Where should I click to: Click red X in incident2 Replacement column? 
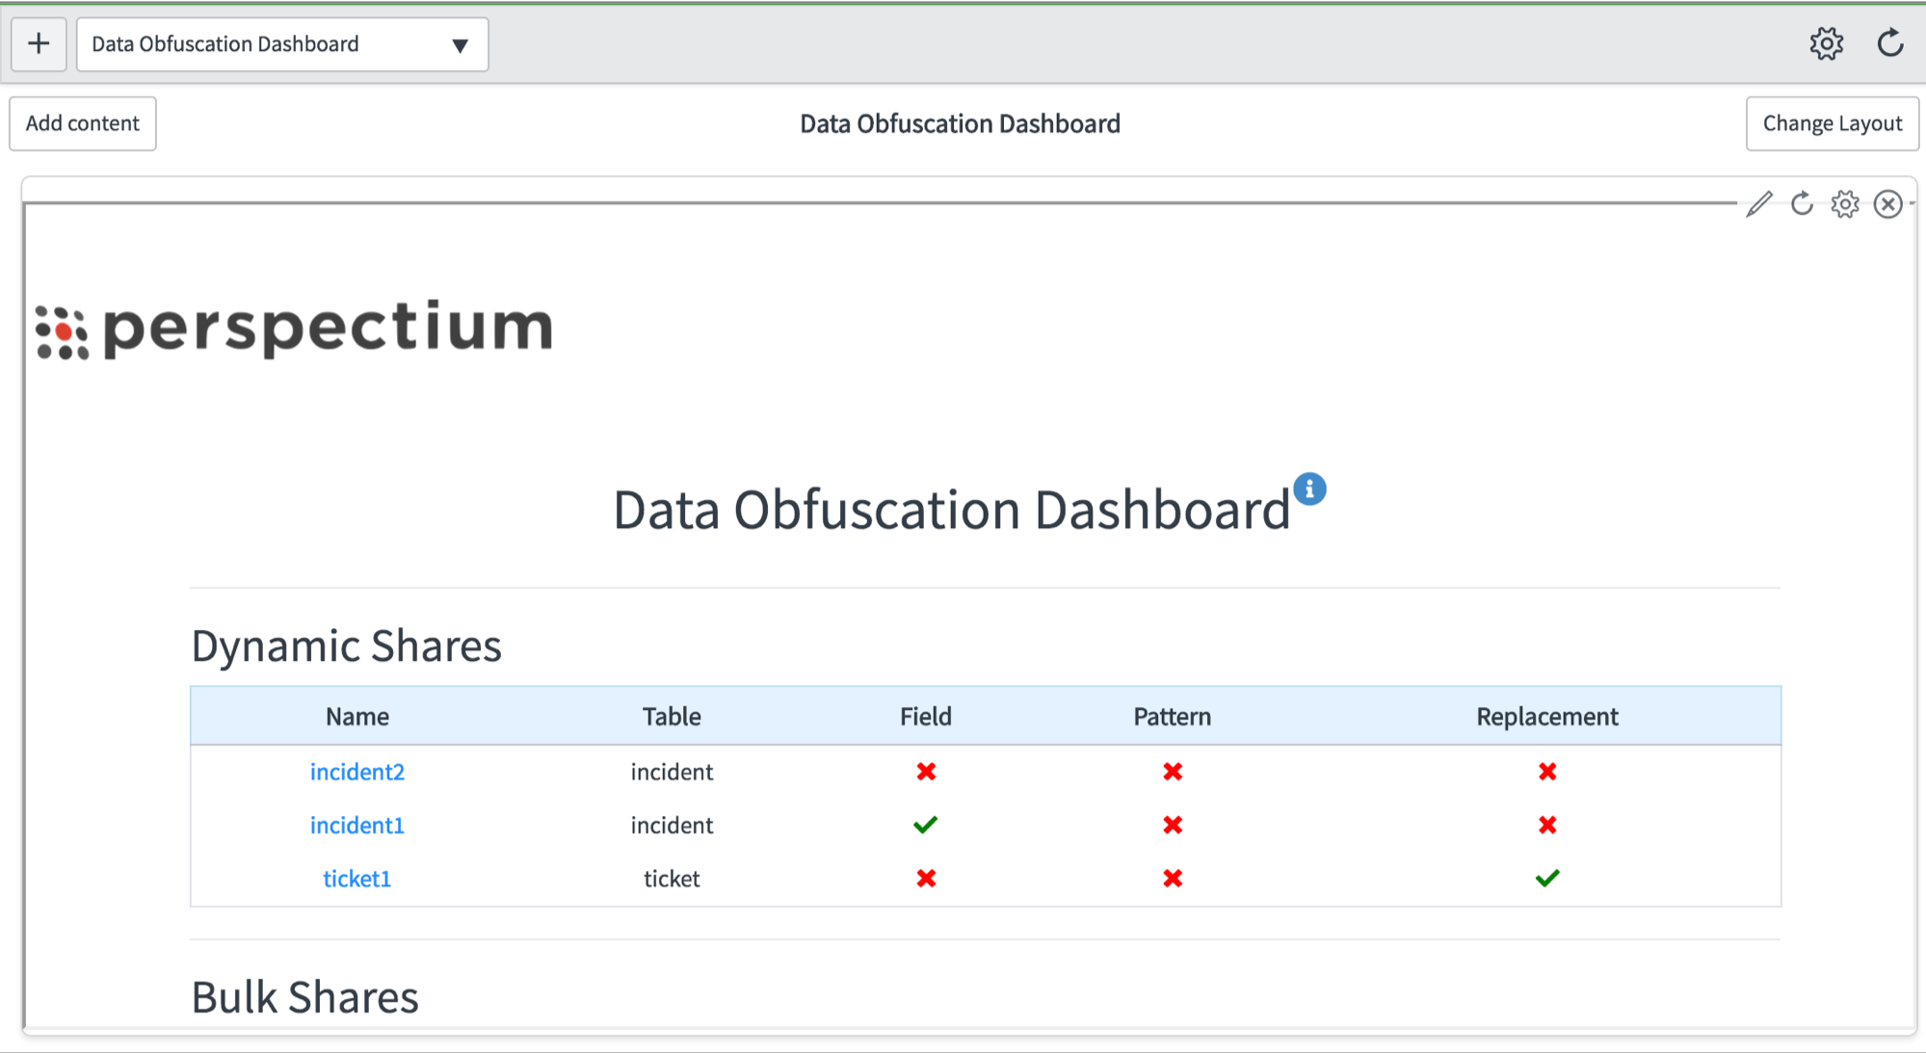click(1547, 772)
